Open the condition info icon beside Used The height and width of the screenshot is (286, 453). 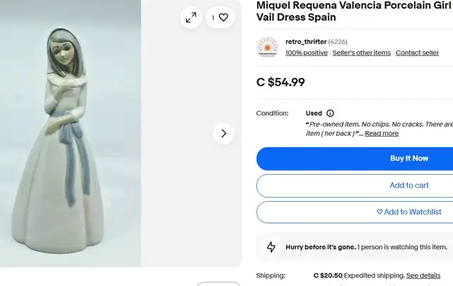(x=331, y=113)
